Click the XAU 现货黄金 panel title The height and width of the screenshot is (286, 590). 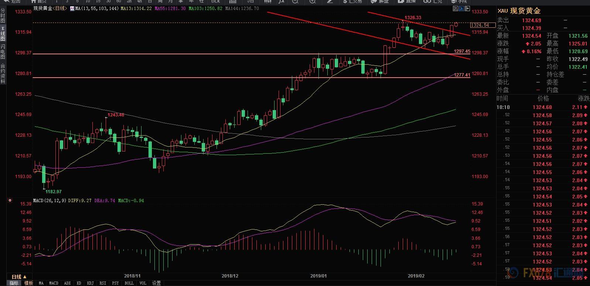pos(519,11)
